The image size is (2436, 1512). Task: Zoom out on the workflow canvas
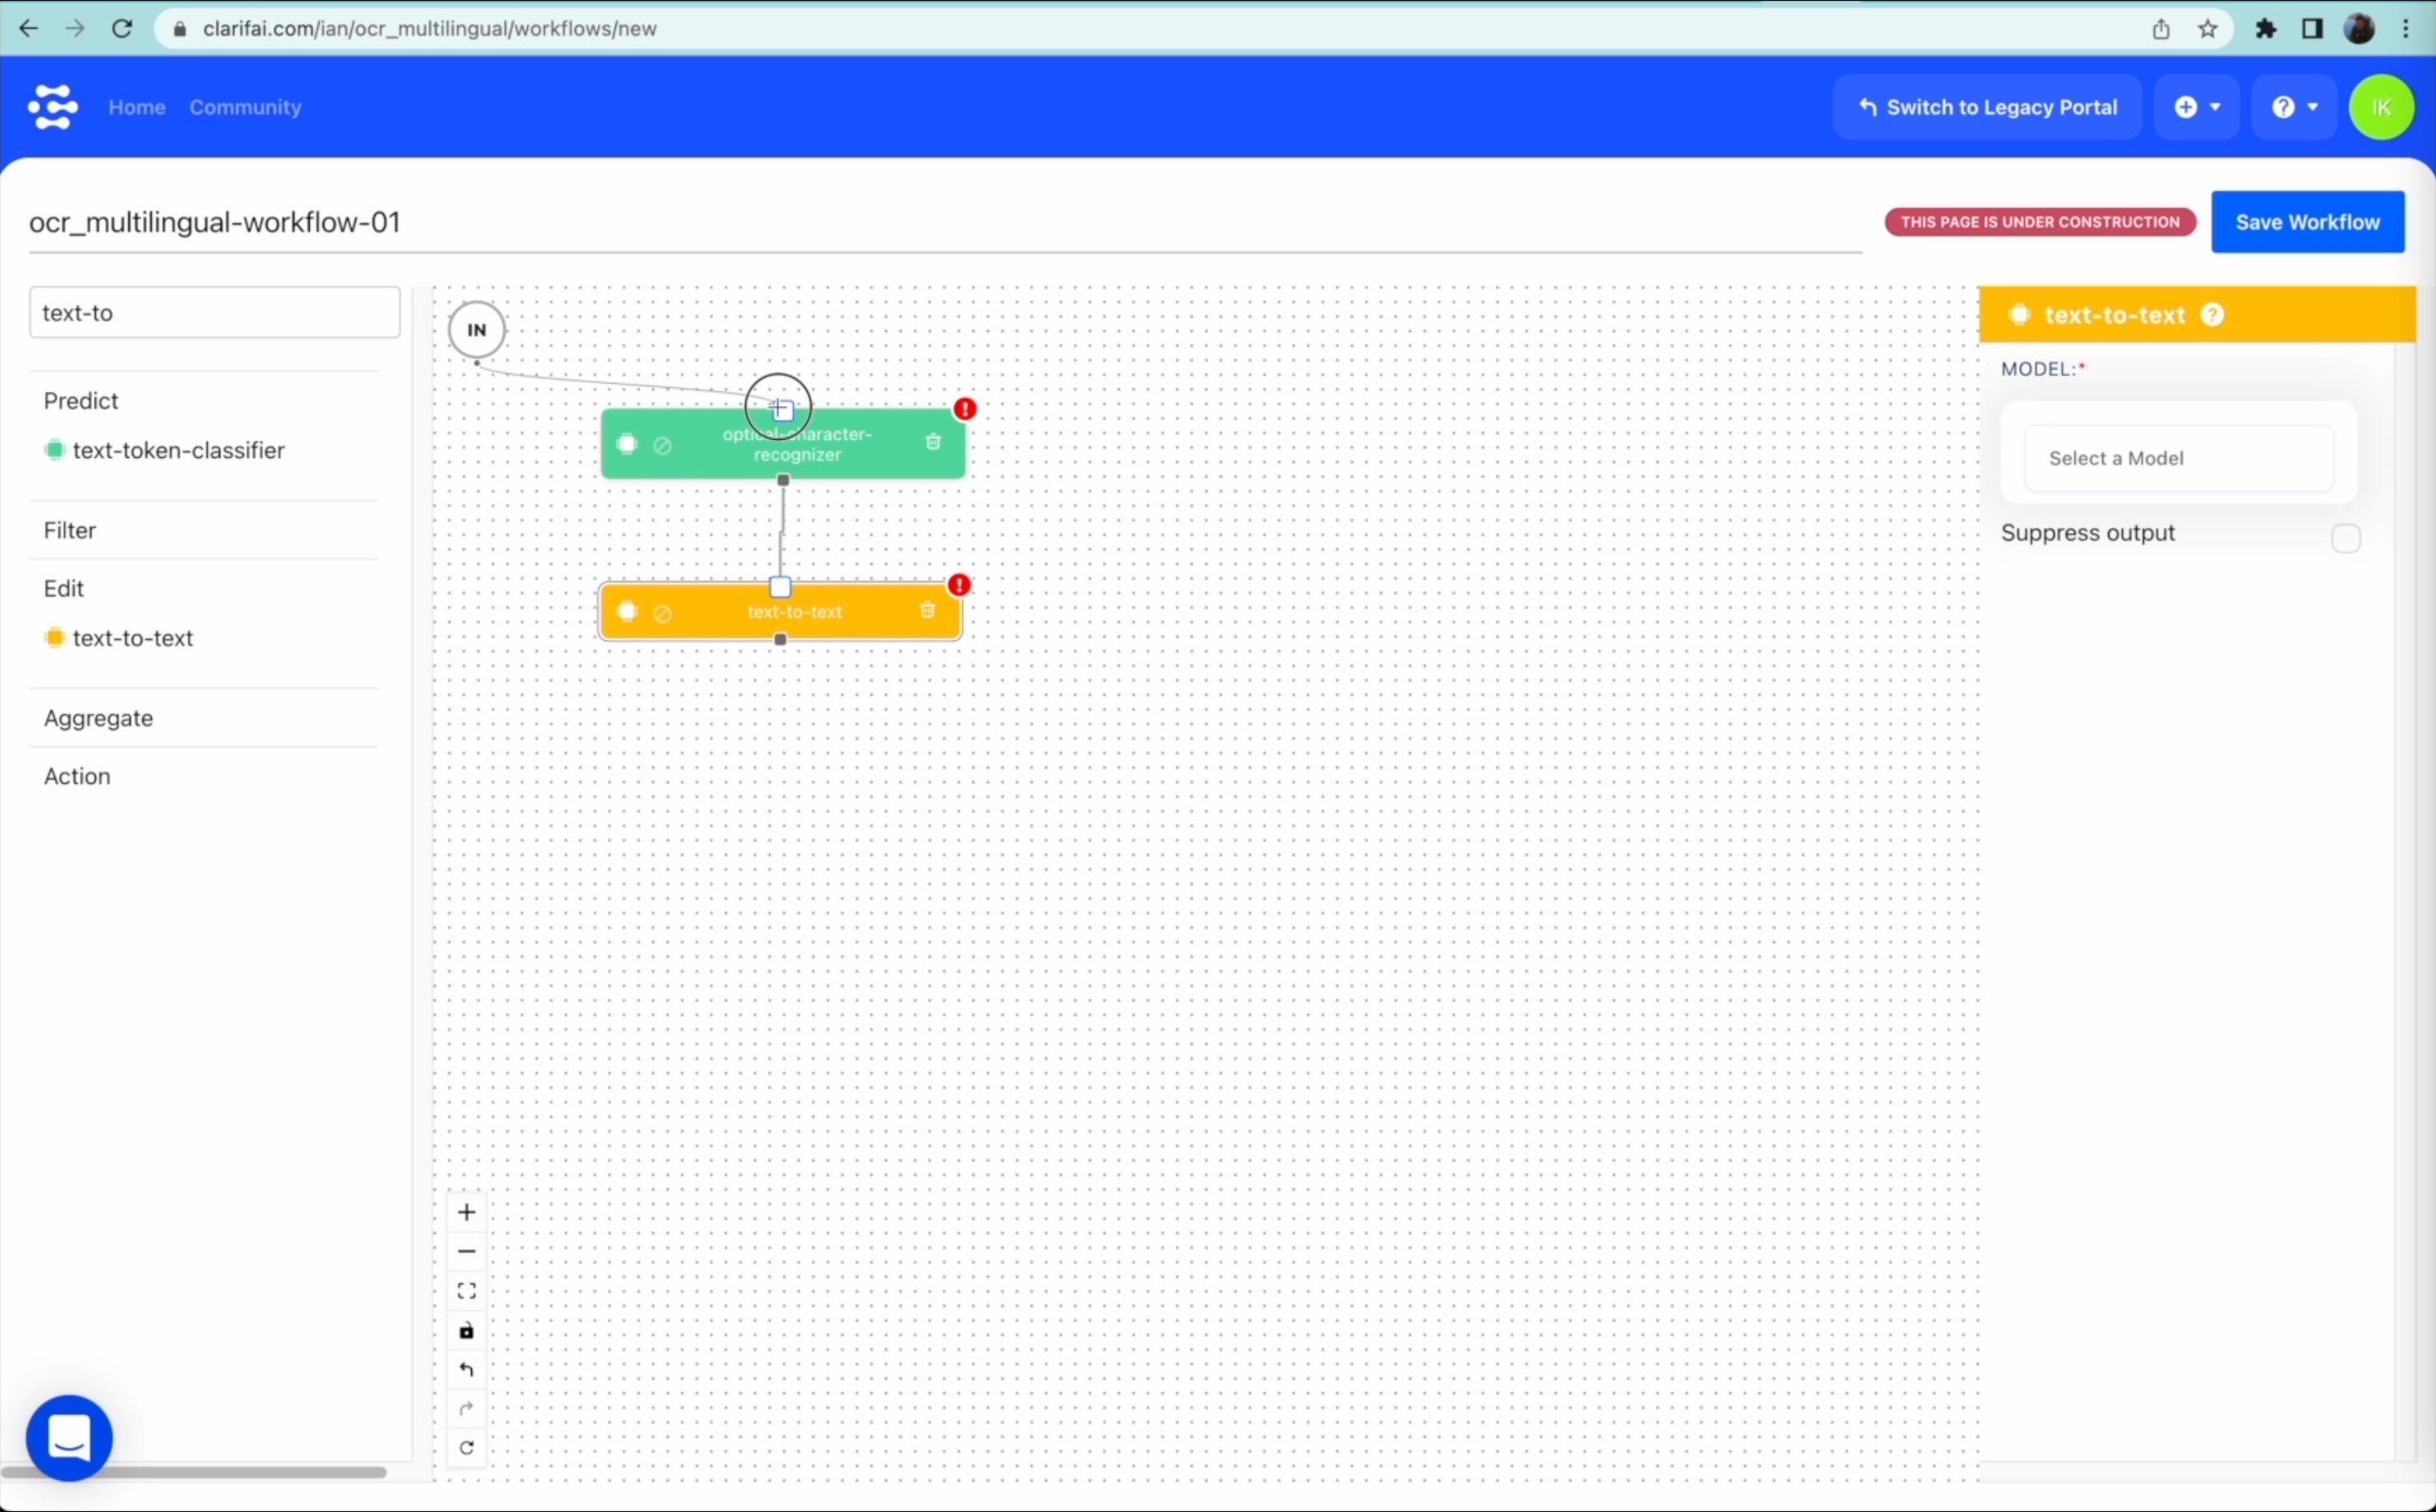click(x=466, y=1252)
